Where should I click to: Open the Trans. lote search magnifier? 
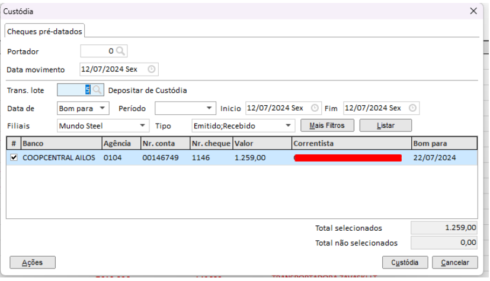(x=97, y=90)
